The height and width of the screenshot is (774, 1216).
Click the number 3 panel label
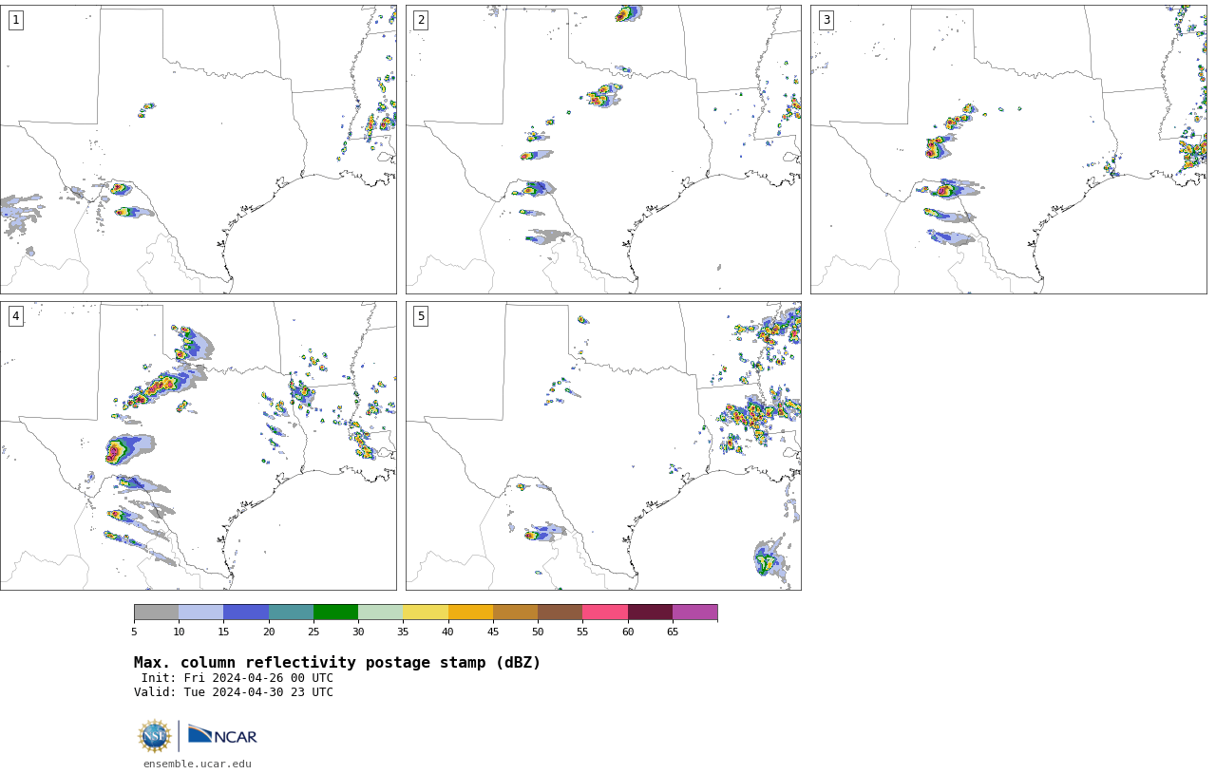pyautogui.click(x=826, y=20)
